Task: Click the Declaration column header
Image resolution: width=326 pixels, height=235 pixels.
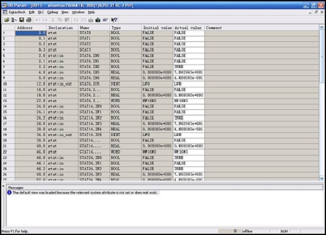Action: 63,27
